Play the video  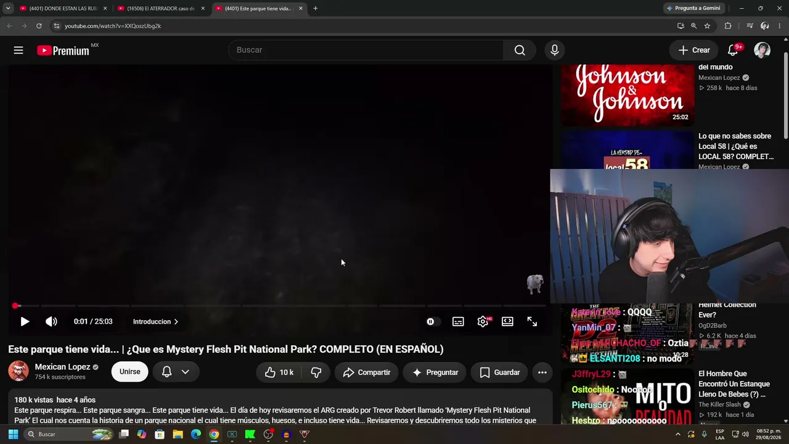[25, 321]
